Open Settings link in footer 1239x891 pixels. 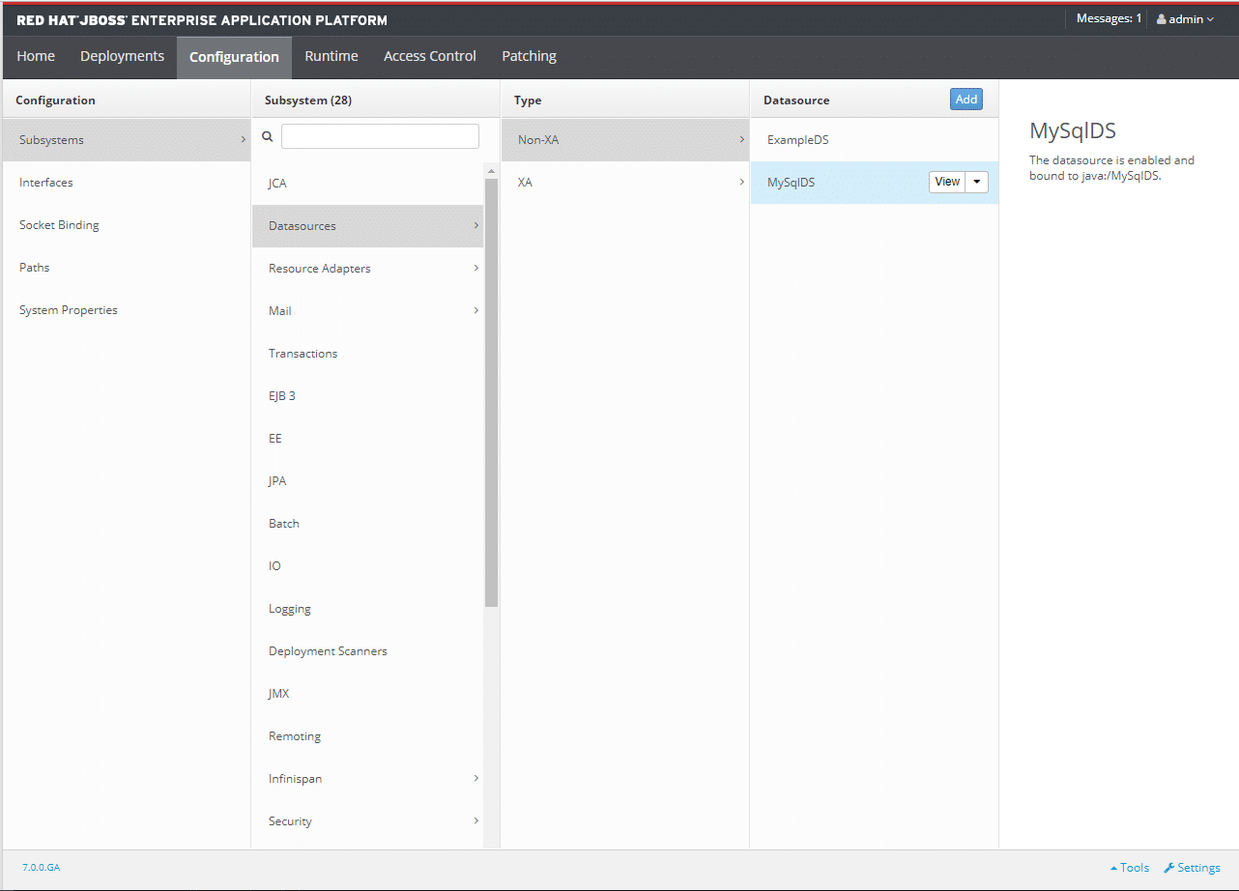coord(1192,868)
